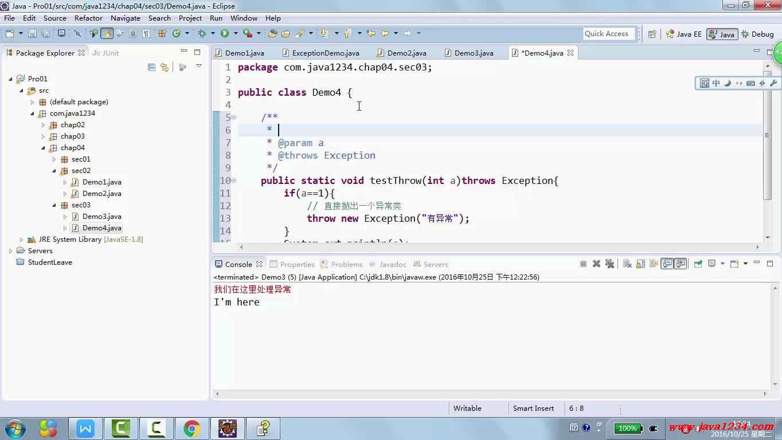Expand the chap03 package
The height and width of the screenshot is (440, 782).
point(43,136)
